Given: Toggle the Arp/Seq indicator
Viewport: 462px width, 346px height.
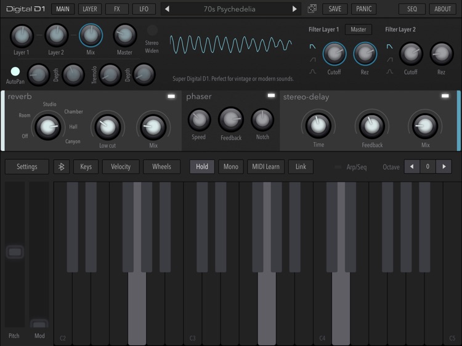Looking at the screenshot, I should coord(338,167).
